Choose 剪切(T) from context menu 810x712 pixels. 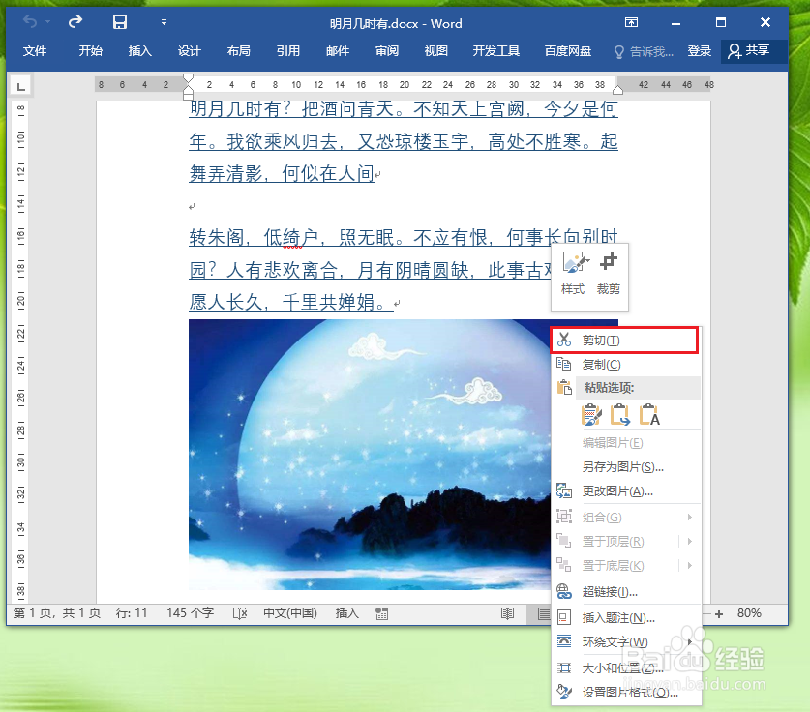click(624, 341)
